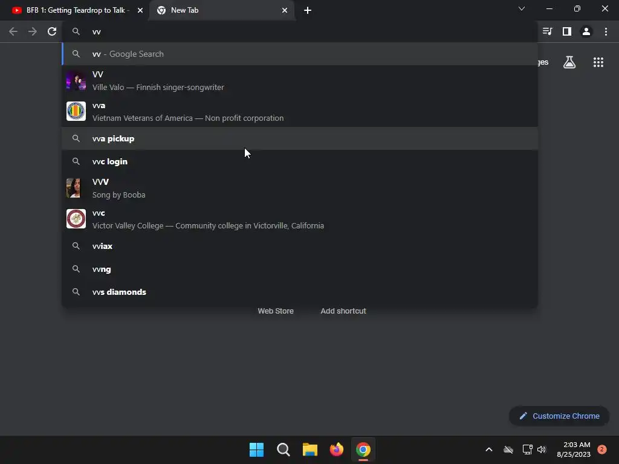Open volume speaker tray icon
Viewport: 619px width, 464px height.
pos(542,449)
